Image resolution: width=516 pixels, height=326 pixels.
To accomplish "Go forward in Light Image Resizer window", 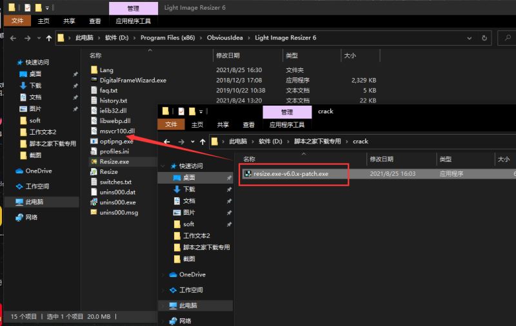I will pyautogui.click(x=27, y=38).
